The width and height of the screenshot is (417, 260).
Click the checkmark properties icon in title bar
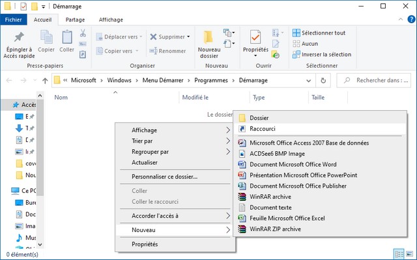click(23, 6)
